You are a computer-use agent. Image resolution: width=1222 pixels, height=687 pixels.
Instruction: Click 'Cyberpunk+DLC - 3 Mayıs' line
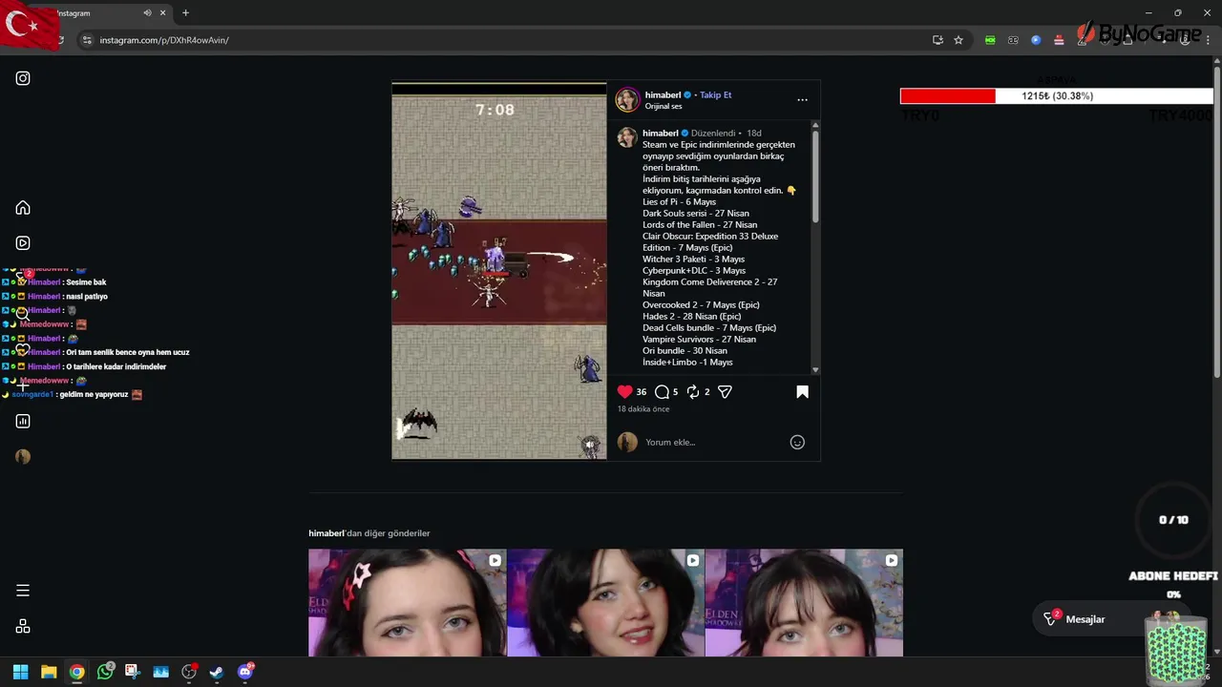coord(694,271)
